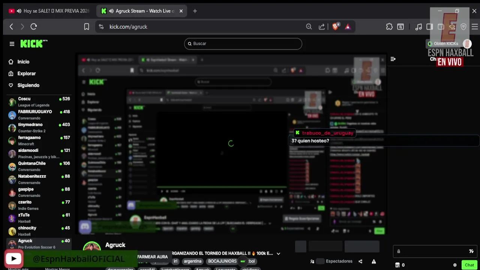Viewport: 480px width, 270px height.
Task: Select Agruck in the sidebar list
Action: coord(39,244)
